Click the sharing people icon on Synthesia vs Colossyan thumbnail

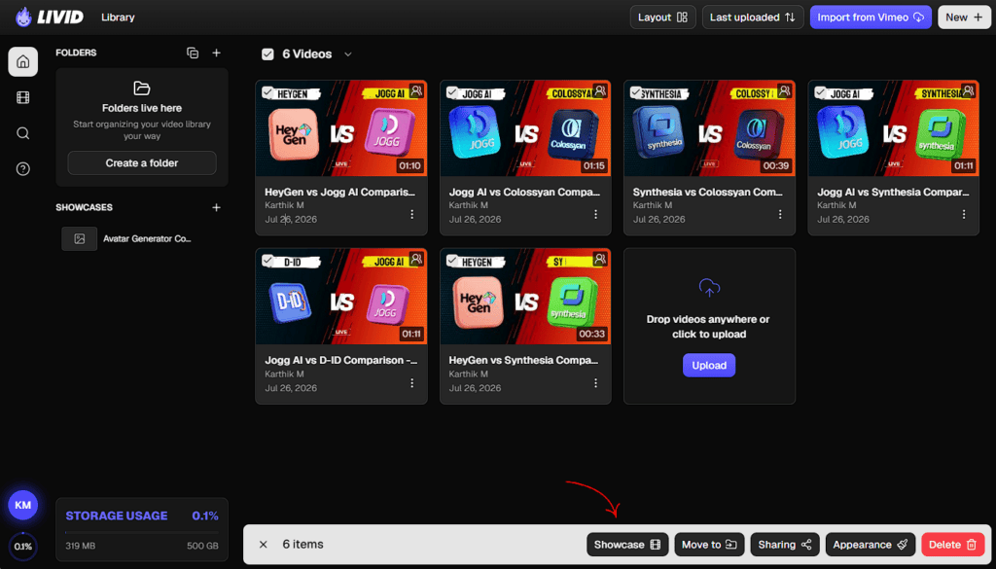[785, 90]
